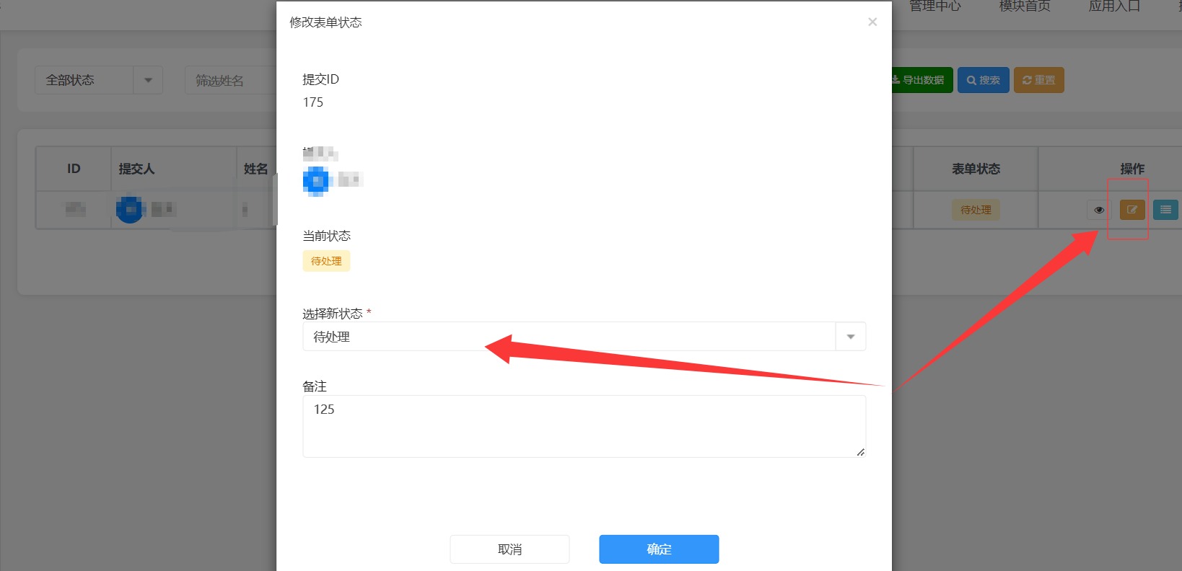Screen dimensions: 1182x571
Task: Click the 取消 cancel button
Action: pos(509,549)
